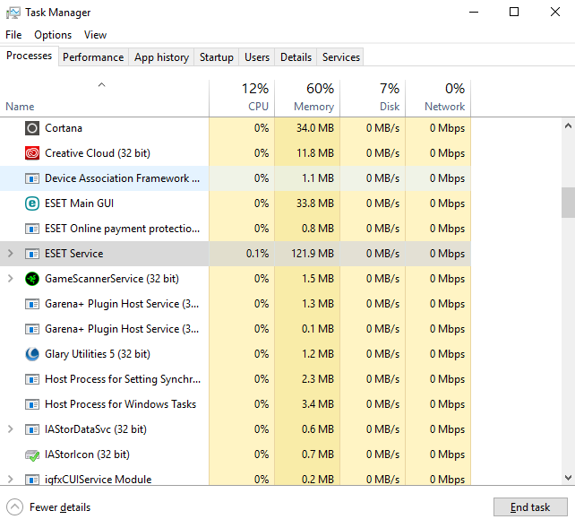
Task: Select the Device Association Framework row name
Action: 122,178
